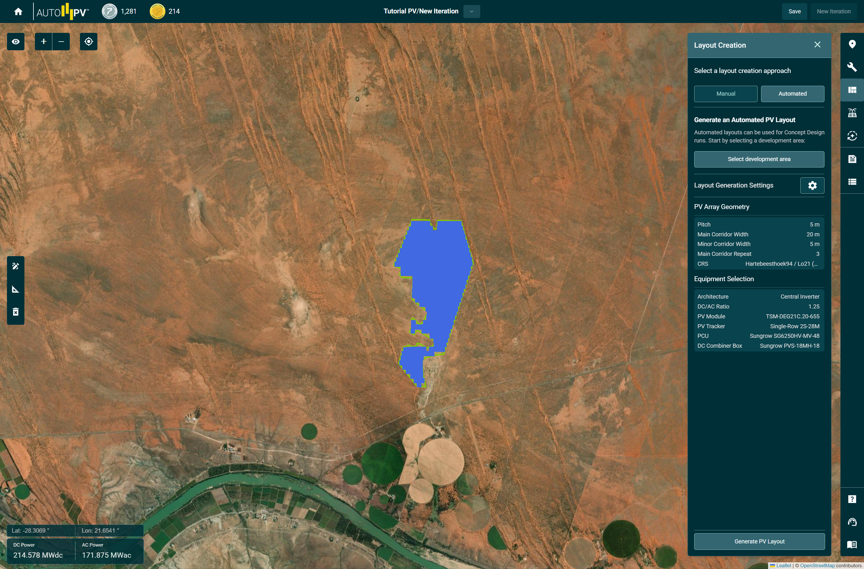Click the Main Corridor Repeat row

click(758, 254)
